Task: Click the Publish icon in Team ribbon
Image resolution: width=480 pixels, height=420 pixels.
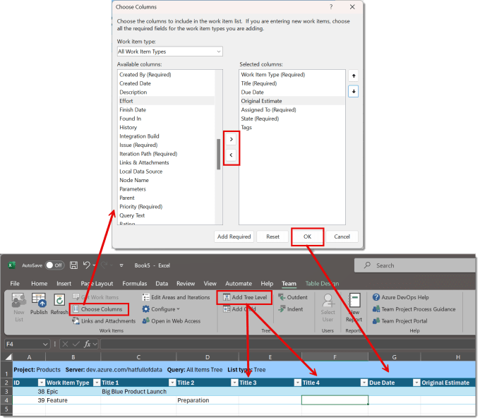Action: [39, 304]
